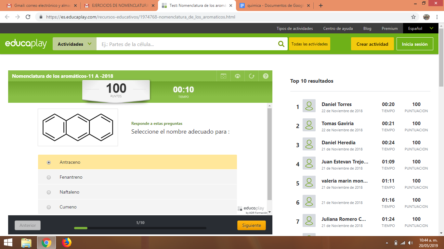
Task: Click the quiz progress bar
Action: click(140, 228)
